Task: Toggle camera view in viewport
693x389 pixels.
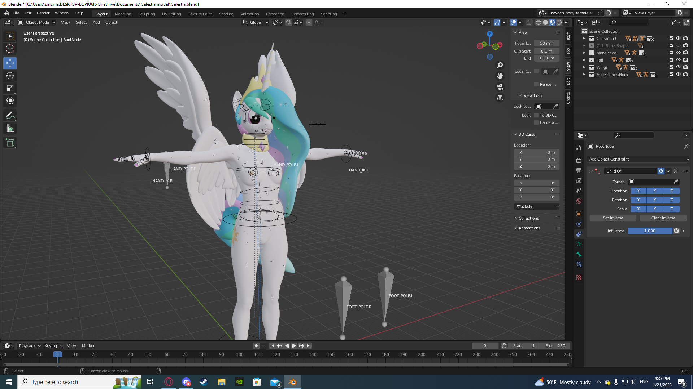Action: [500, 87]
